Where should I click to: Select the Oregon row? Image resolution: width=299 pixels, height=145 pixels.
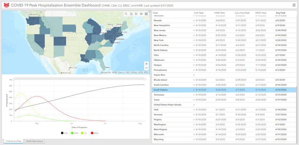coord(224,65)
